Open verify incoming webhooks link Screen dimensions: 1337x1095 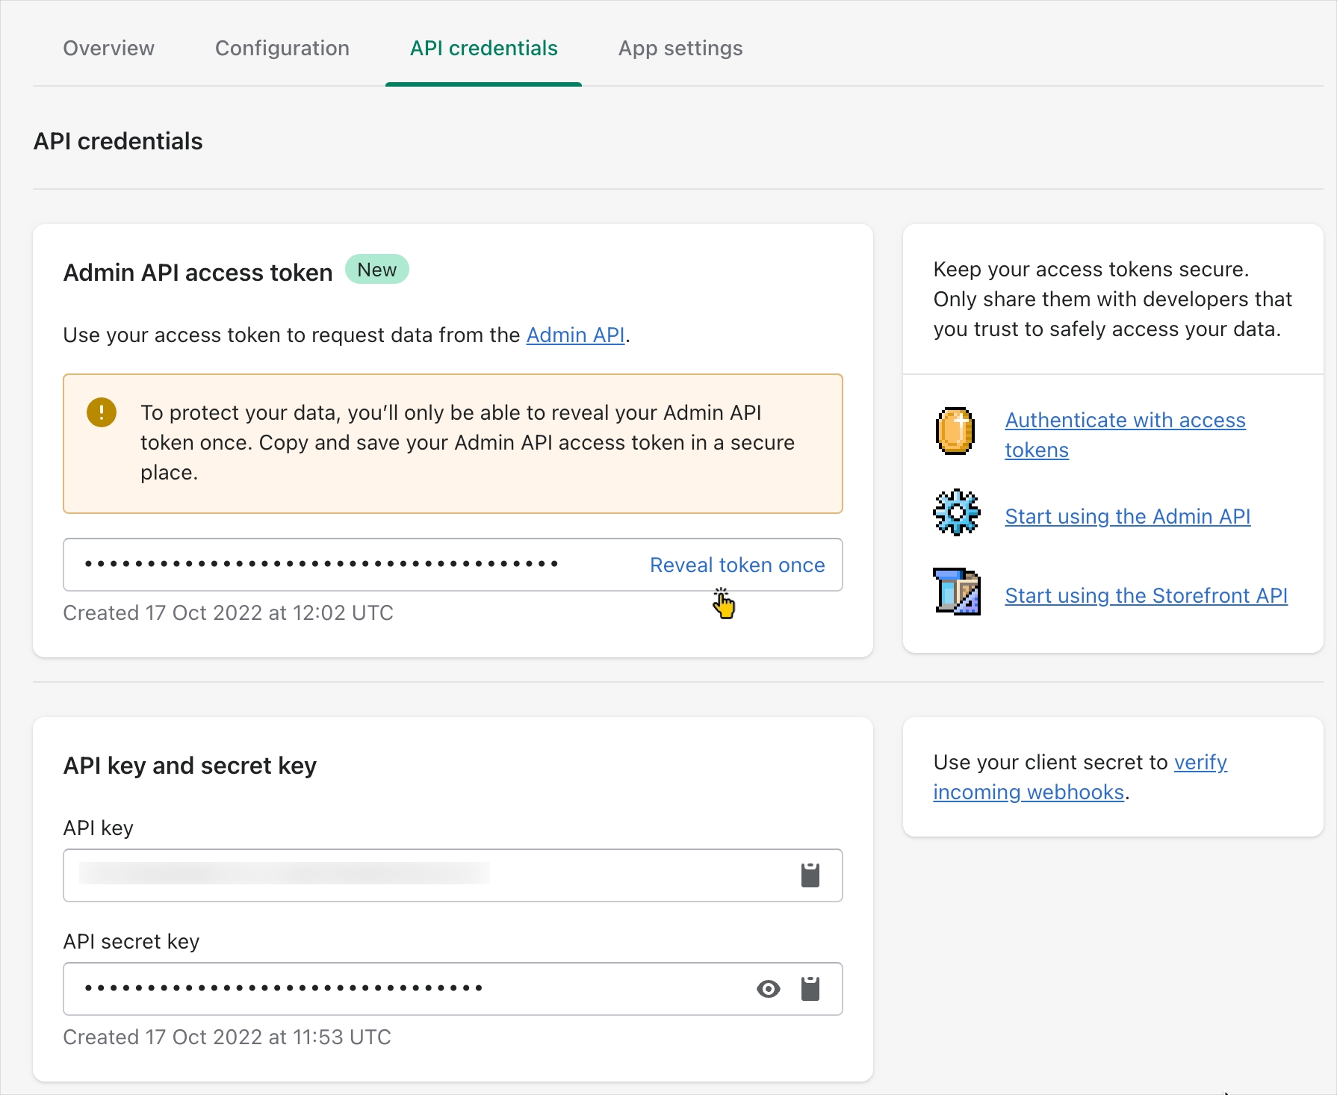coord(1200,763)
